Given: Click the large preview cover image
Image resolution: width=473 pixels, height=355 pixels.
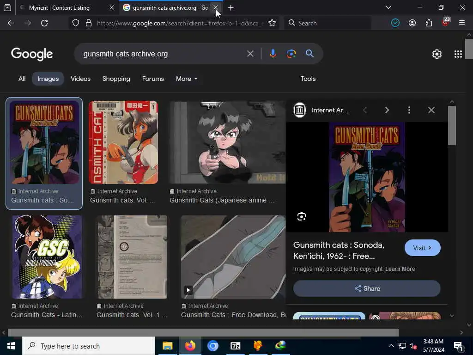Looking at the screenshot, I should click(367, 177).
